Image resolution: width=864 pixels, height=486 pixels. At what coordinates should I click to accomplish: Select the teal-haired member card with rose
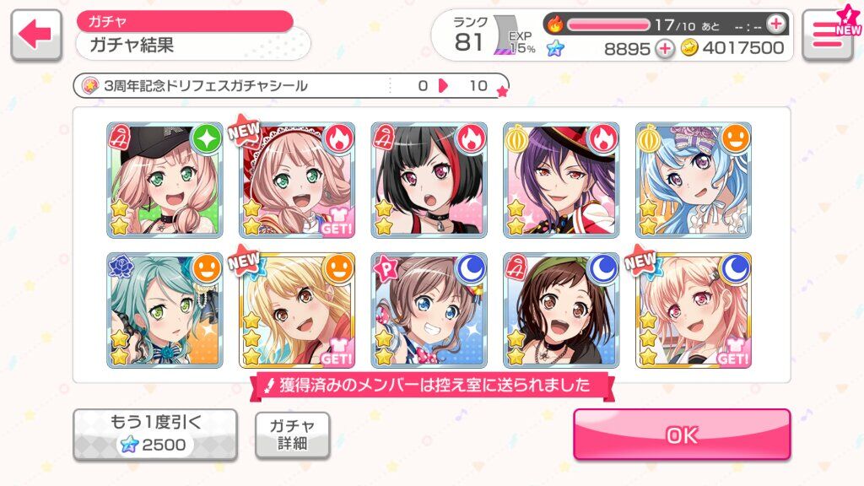click(x=165, y=310)
